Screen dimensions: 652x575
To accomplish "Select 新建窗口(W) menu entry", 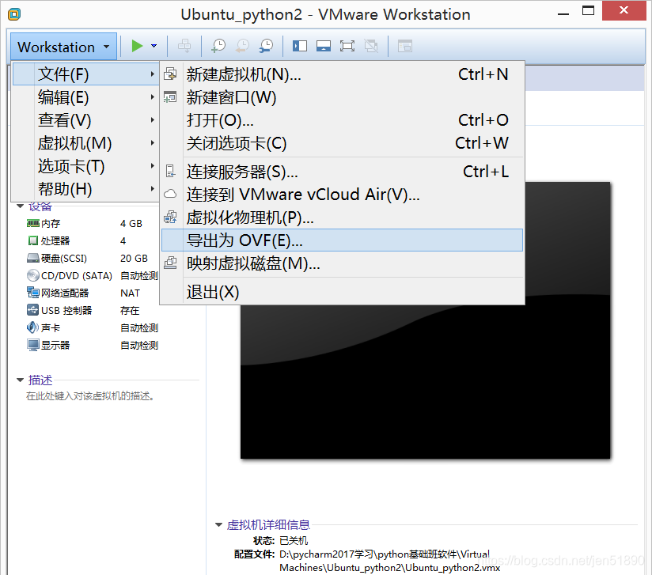I will point(342,97).
